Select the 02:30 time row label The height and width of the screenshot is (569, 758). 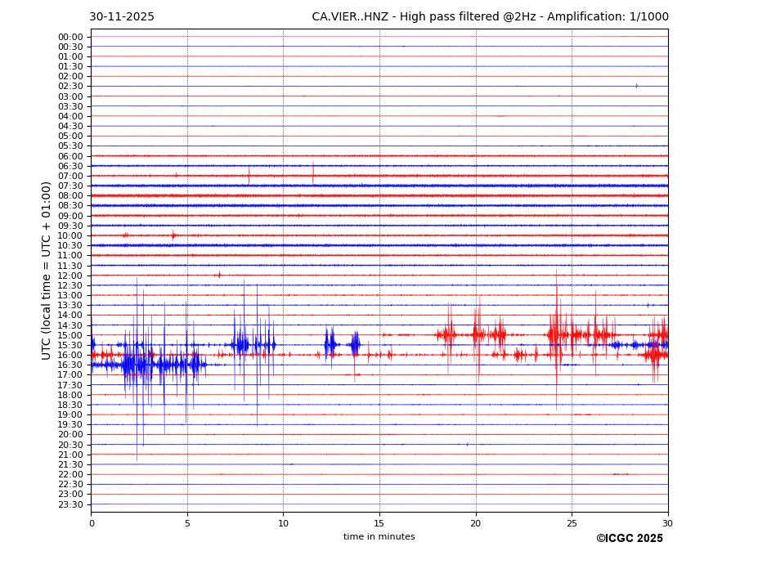[x=70, y=87]
